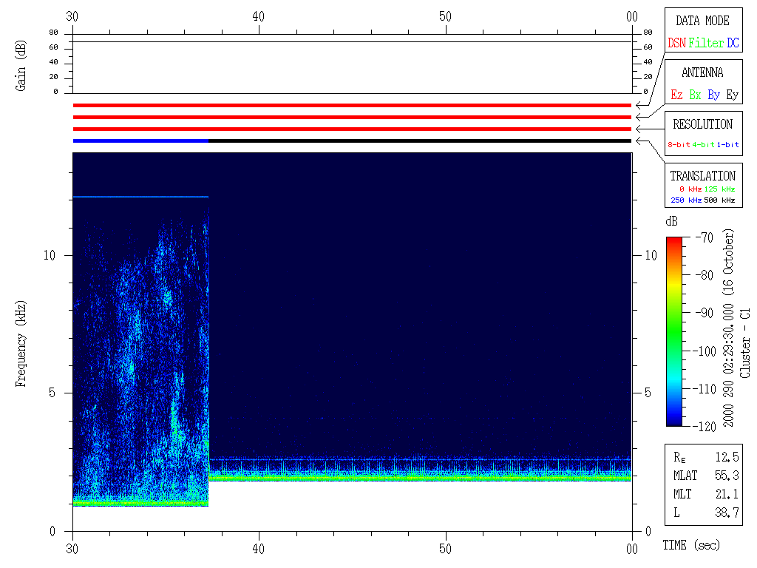757x568 pixels.
Task: Click the red DSN data mode label
Action: click(676, 44)
